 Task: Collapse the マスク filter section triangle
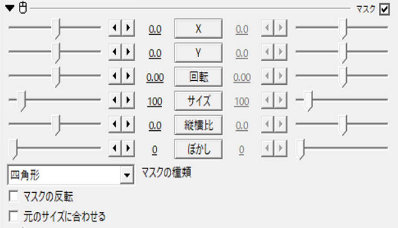[x=10, y=8]
